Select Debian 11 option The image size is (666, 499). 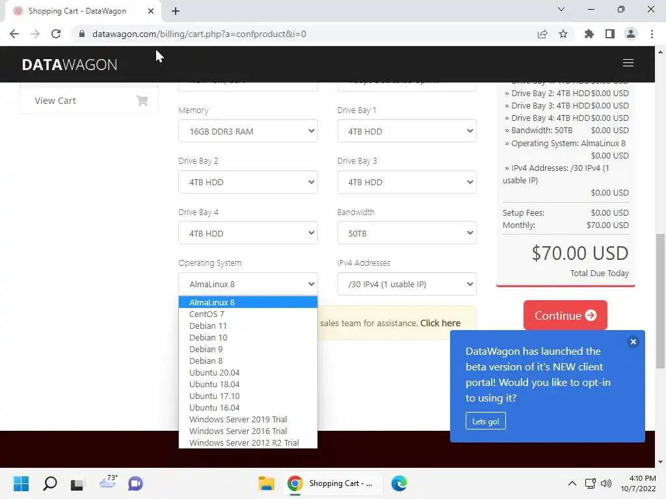click(248, 326)
